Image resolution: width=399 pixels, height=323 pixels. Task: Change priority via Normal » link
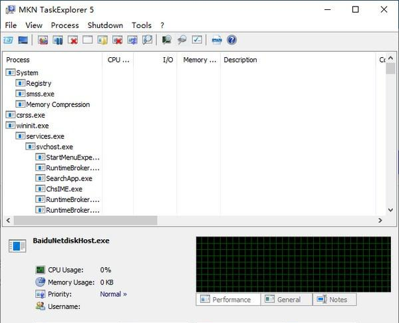[x=113, y=294]
